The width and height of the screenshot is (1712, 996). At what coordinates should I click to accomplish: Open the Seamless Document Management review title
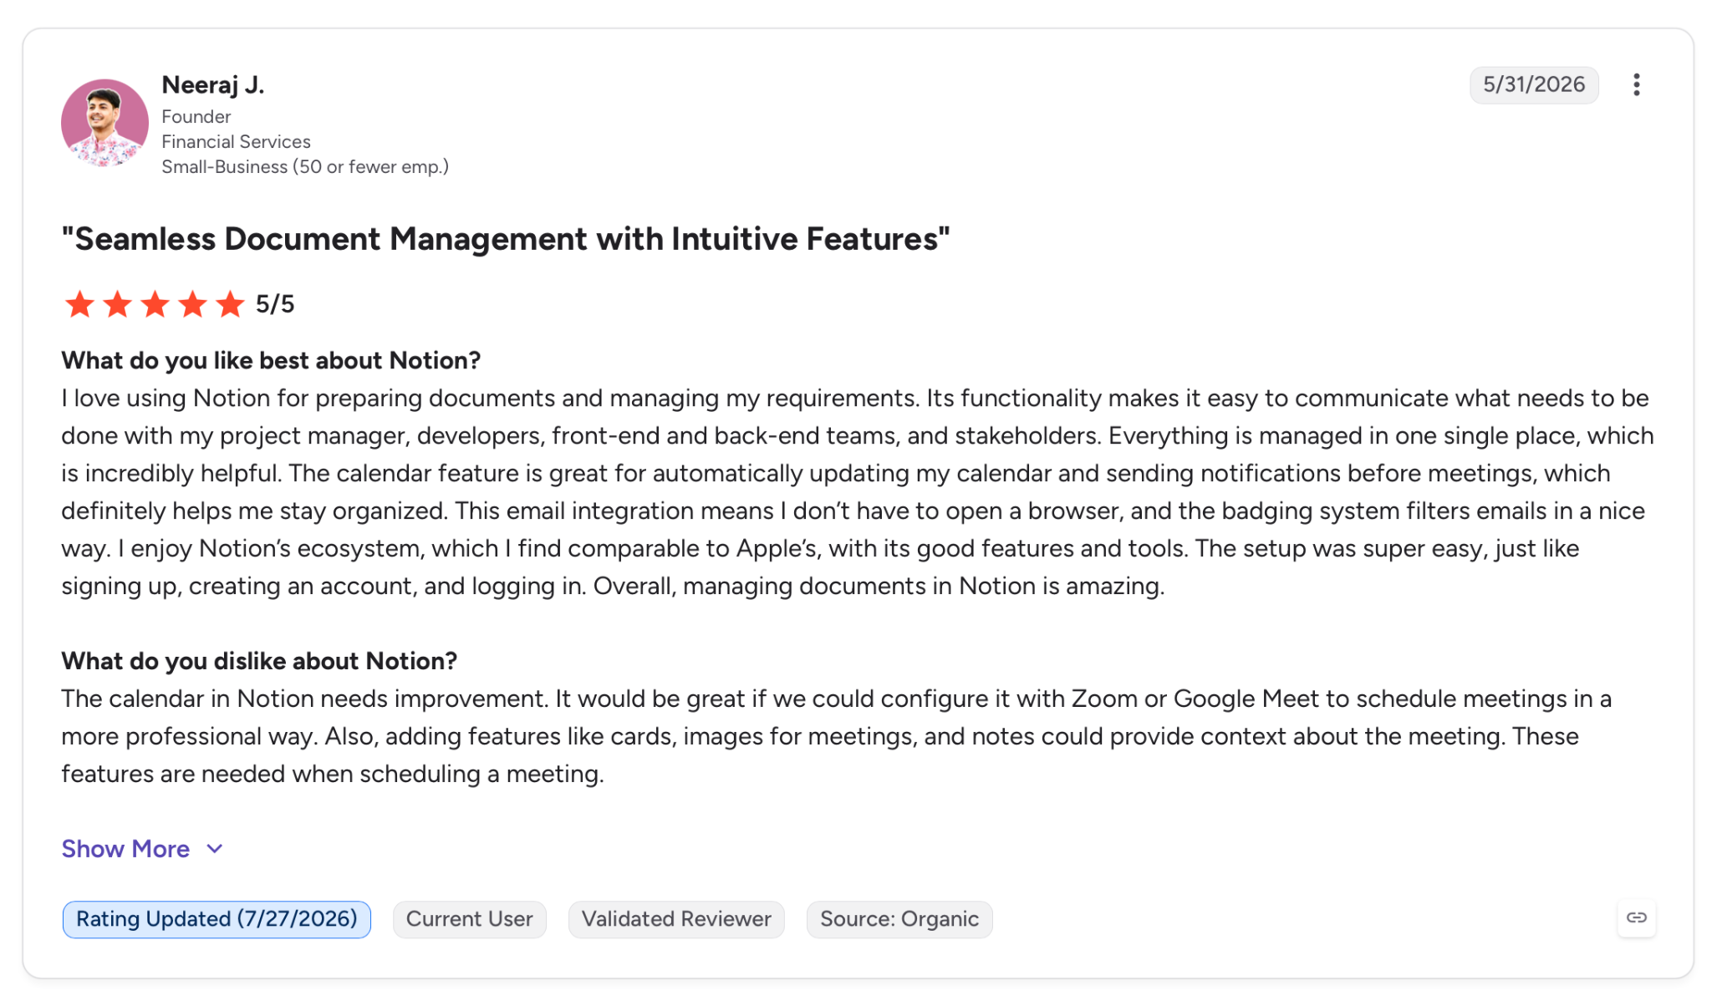[x=506, y=239]
